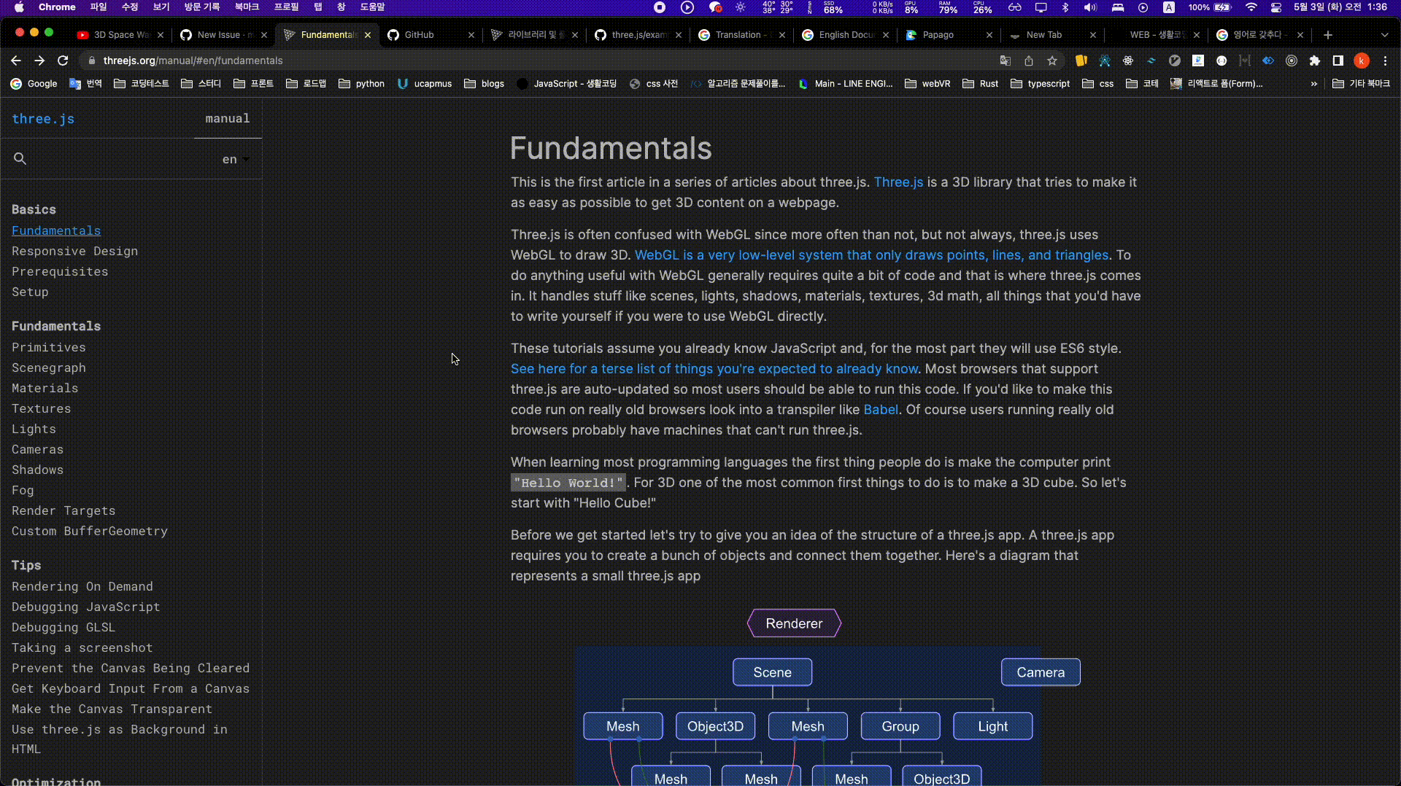This screenshot has width=1401, height=786.
Task: Click the search magnifier icon in the sidebar
Action: (20, 159)
